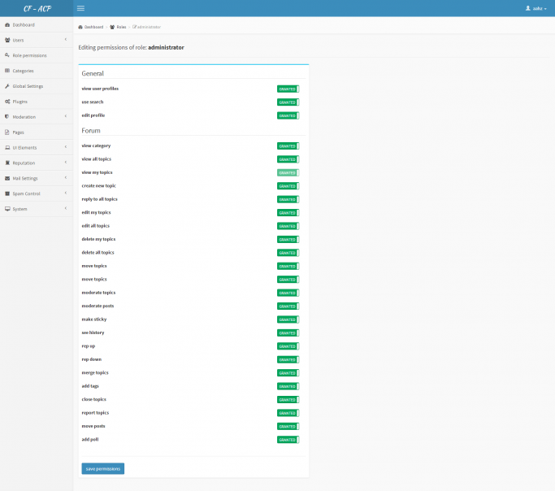Click the Mail Settings envelope icon
Screen dimensions: 555x491
pyautogui.click(x=7, y=178)
